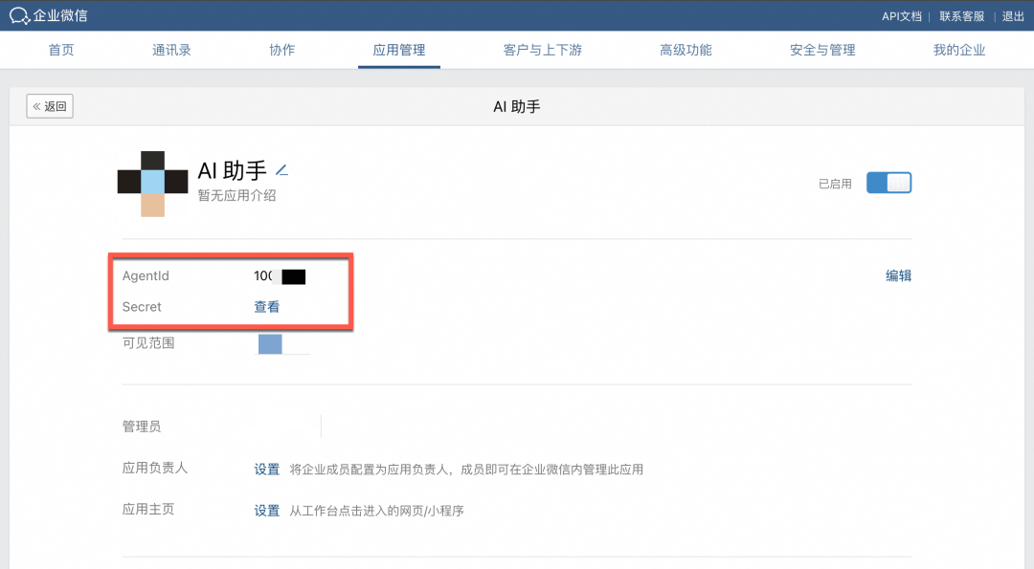The height and width of the screenshot is (569, 1034).
Task: Click the 返回 back button
Action: [50, 106]
